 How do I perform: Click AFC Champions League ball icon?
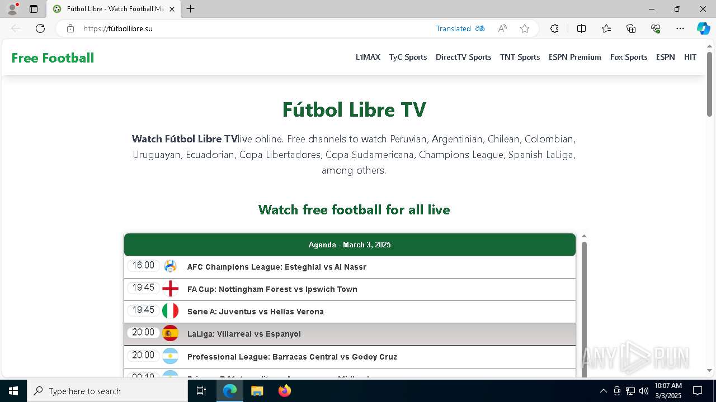click(170, 266)
